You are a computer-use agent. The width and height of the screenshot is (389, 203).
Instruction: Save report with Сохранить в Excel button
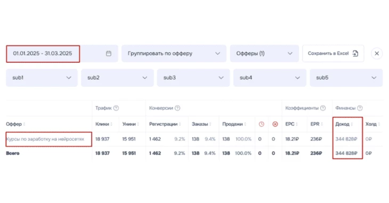(333, 54)
